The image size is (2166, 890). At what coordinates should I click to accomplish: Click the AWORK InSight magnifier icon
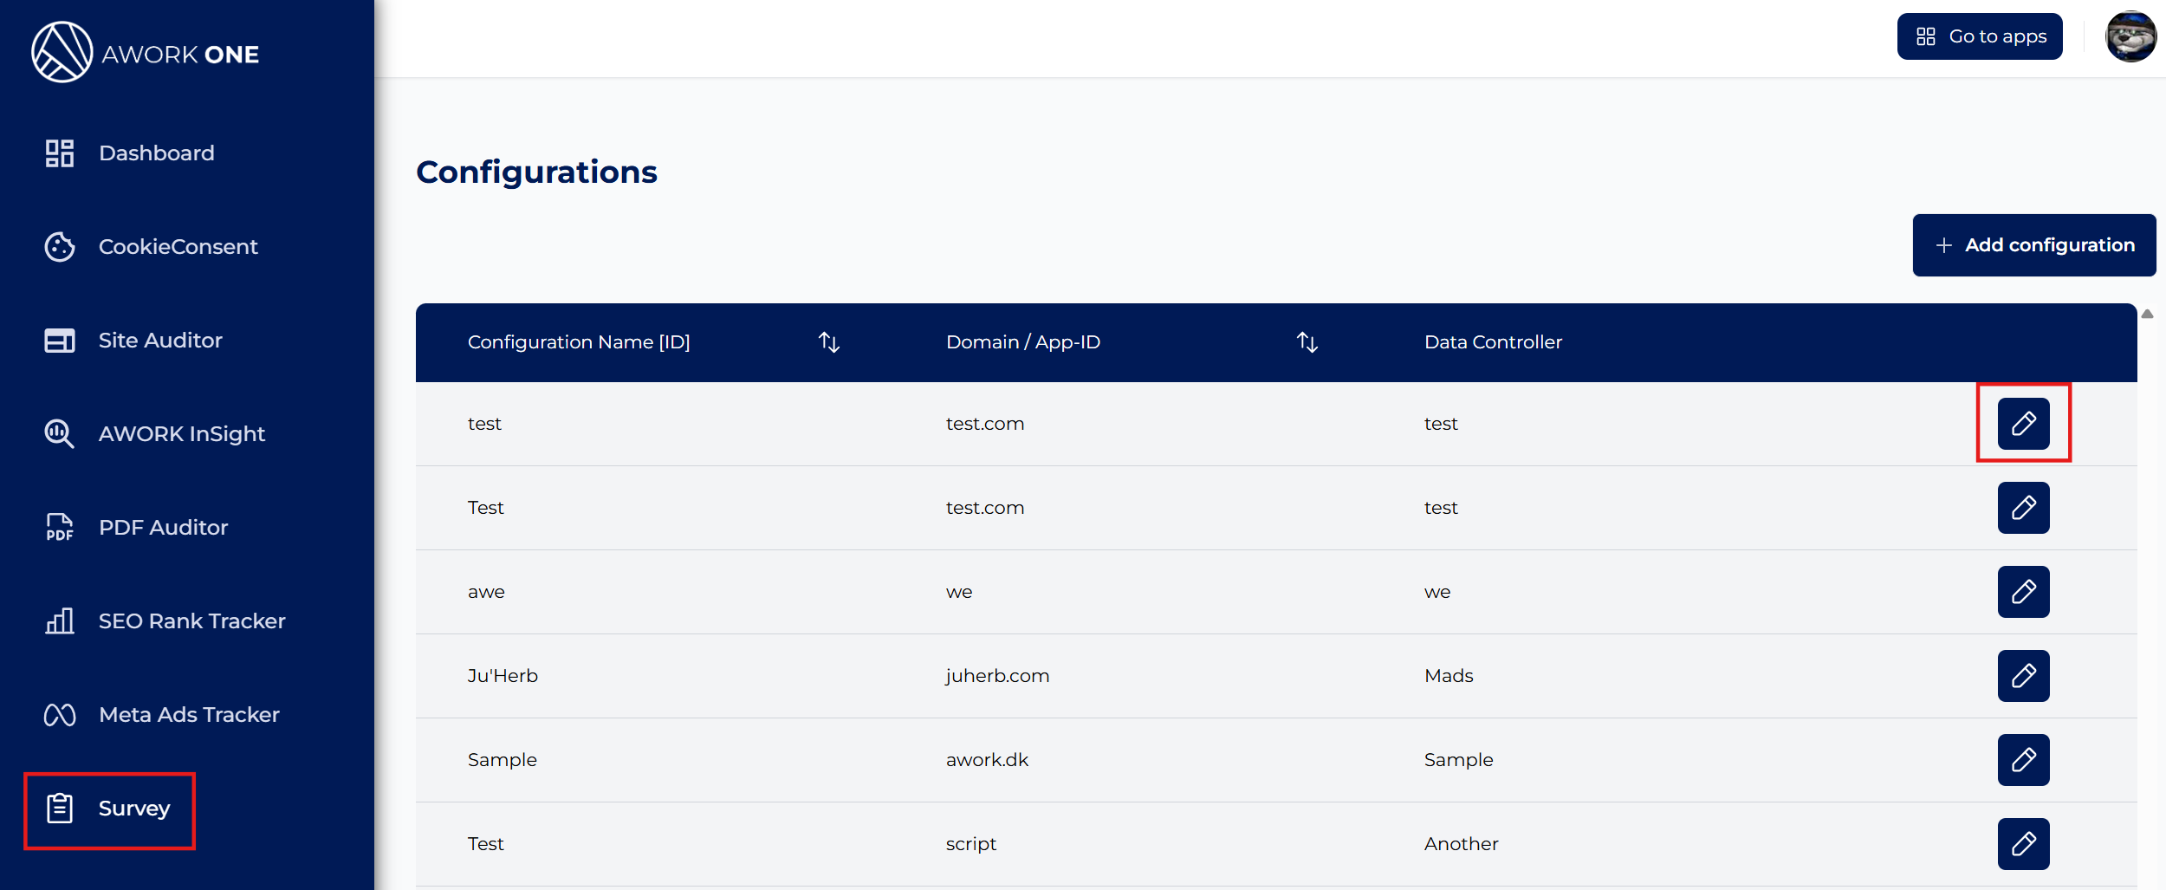click(x=60, y=433)
